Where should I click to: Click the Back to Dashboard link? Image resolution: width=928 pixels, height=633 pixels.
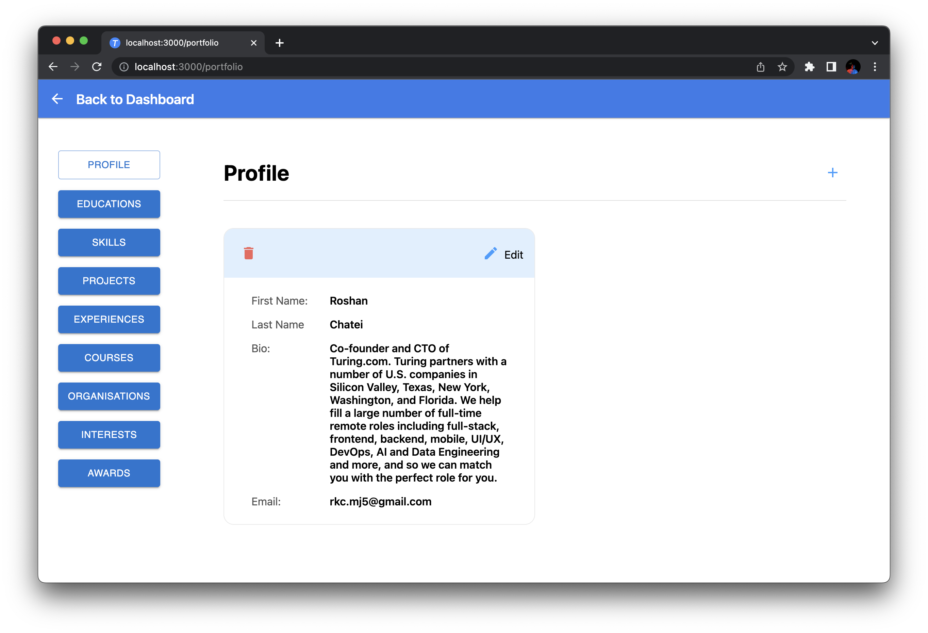(x=135, y=99)
